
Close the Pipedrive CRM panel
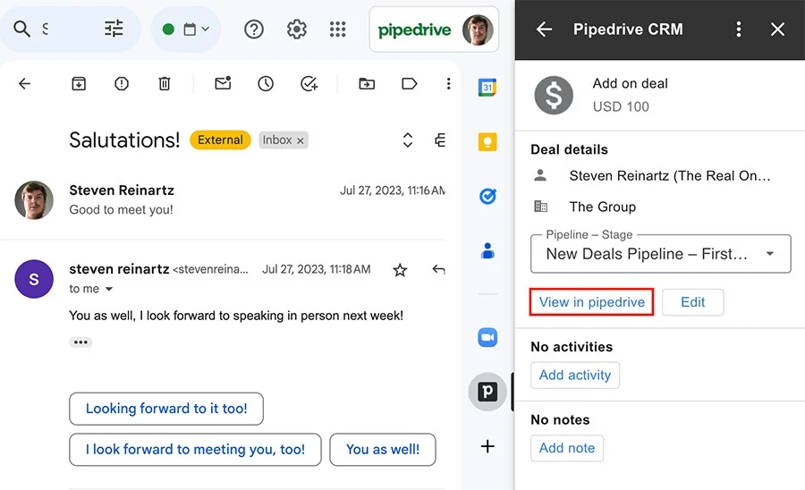pos(777,30)
